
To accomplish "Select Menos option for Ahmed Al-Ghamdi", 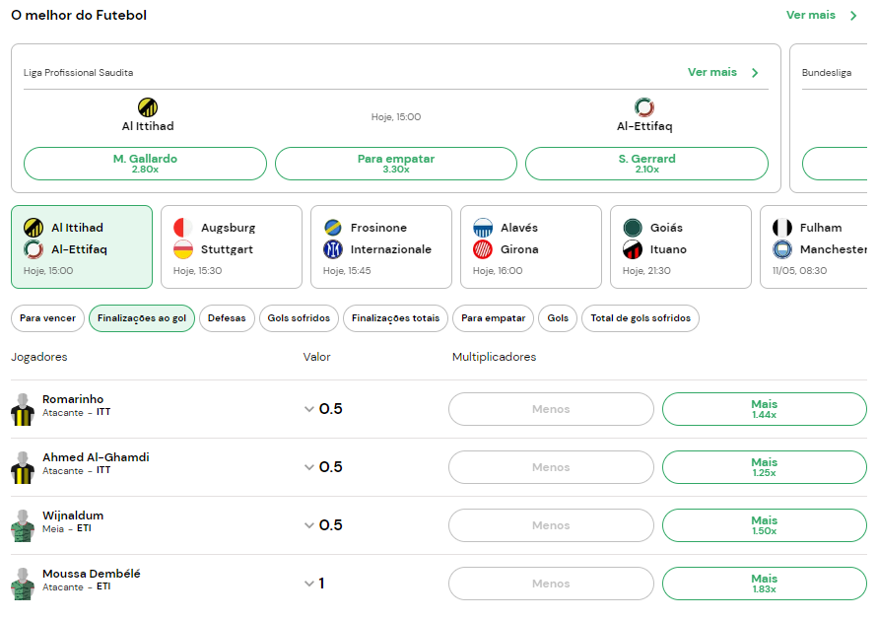I will [551, 467].
